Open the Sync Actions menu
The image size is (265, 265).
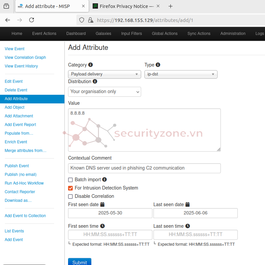point(199,34)
